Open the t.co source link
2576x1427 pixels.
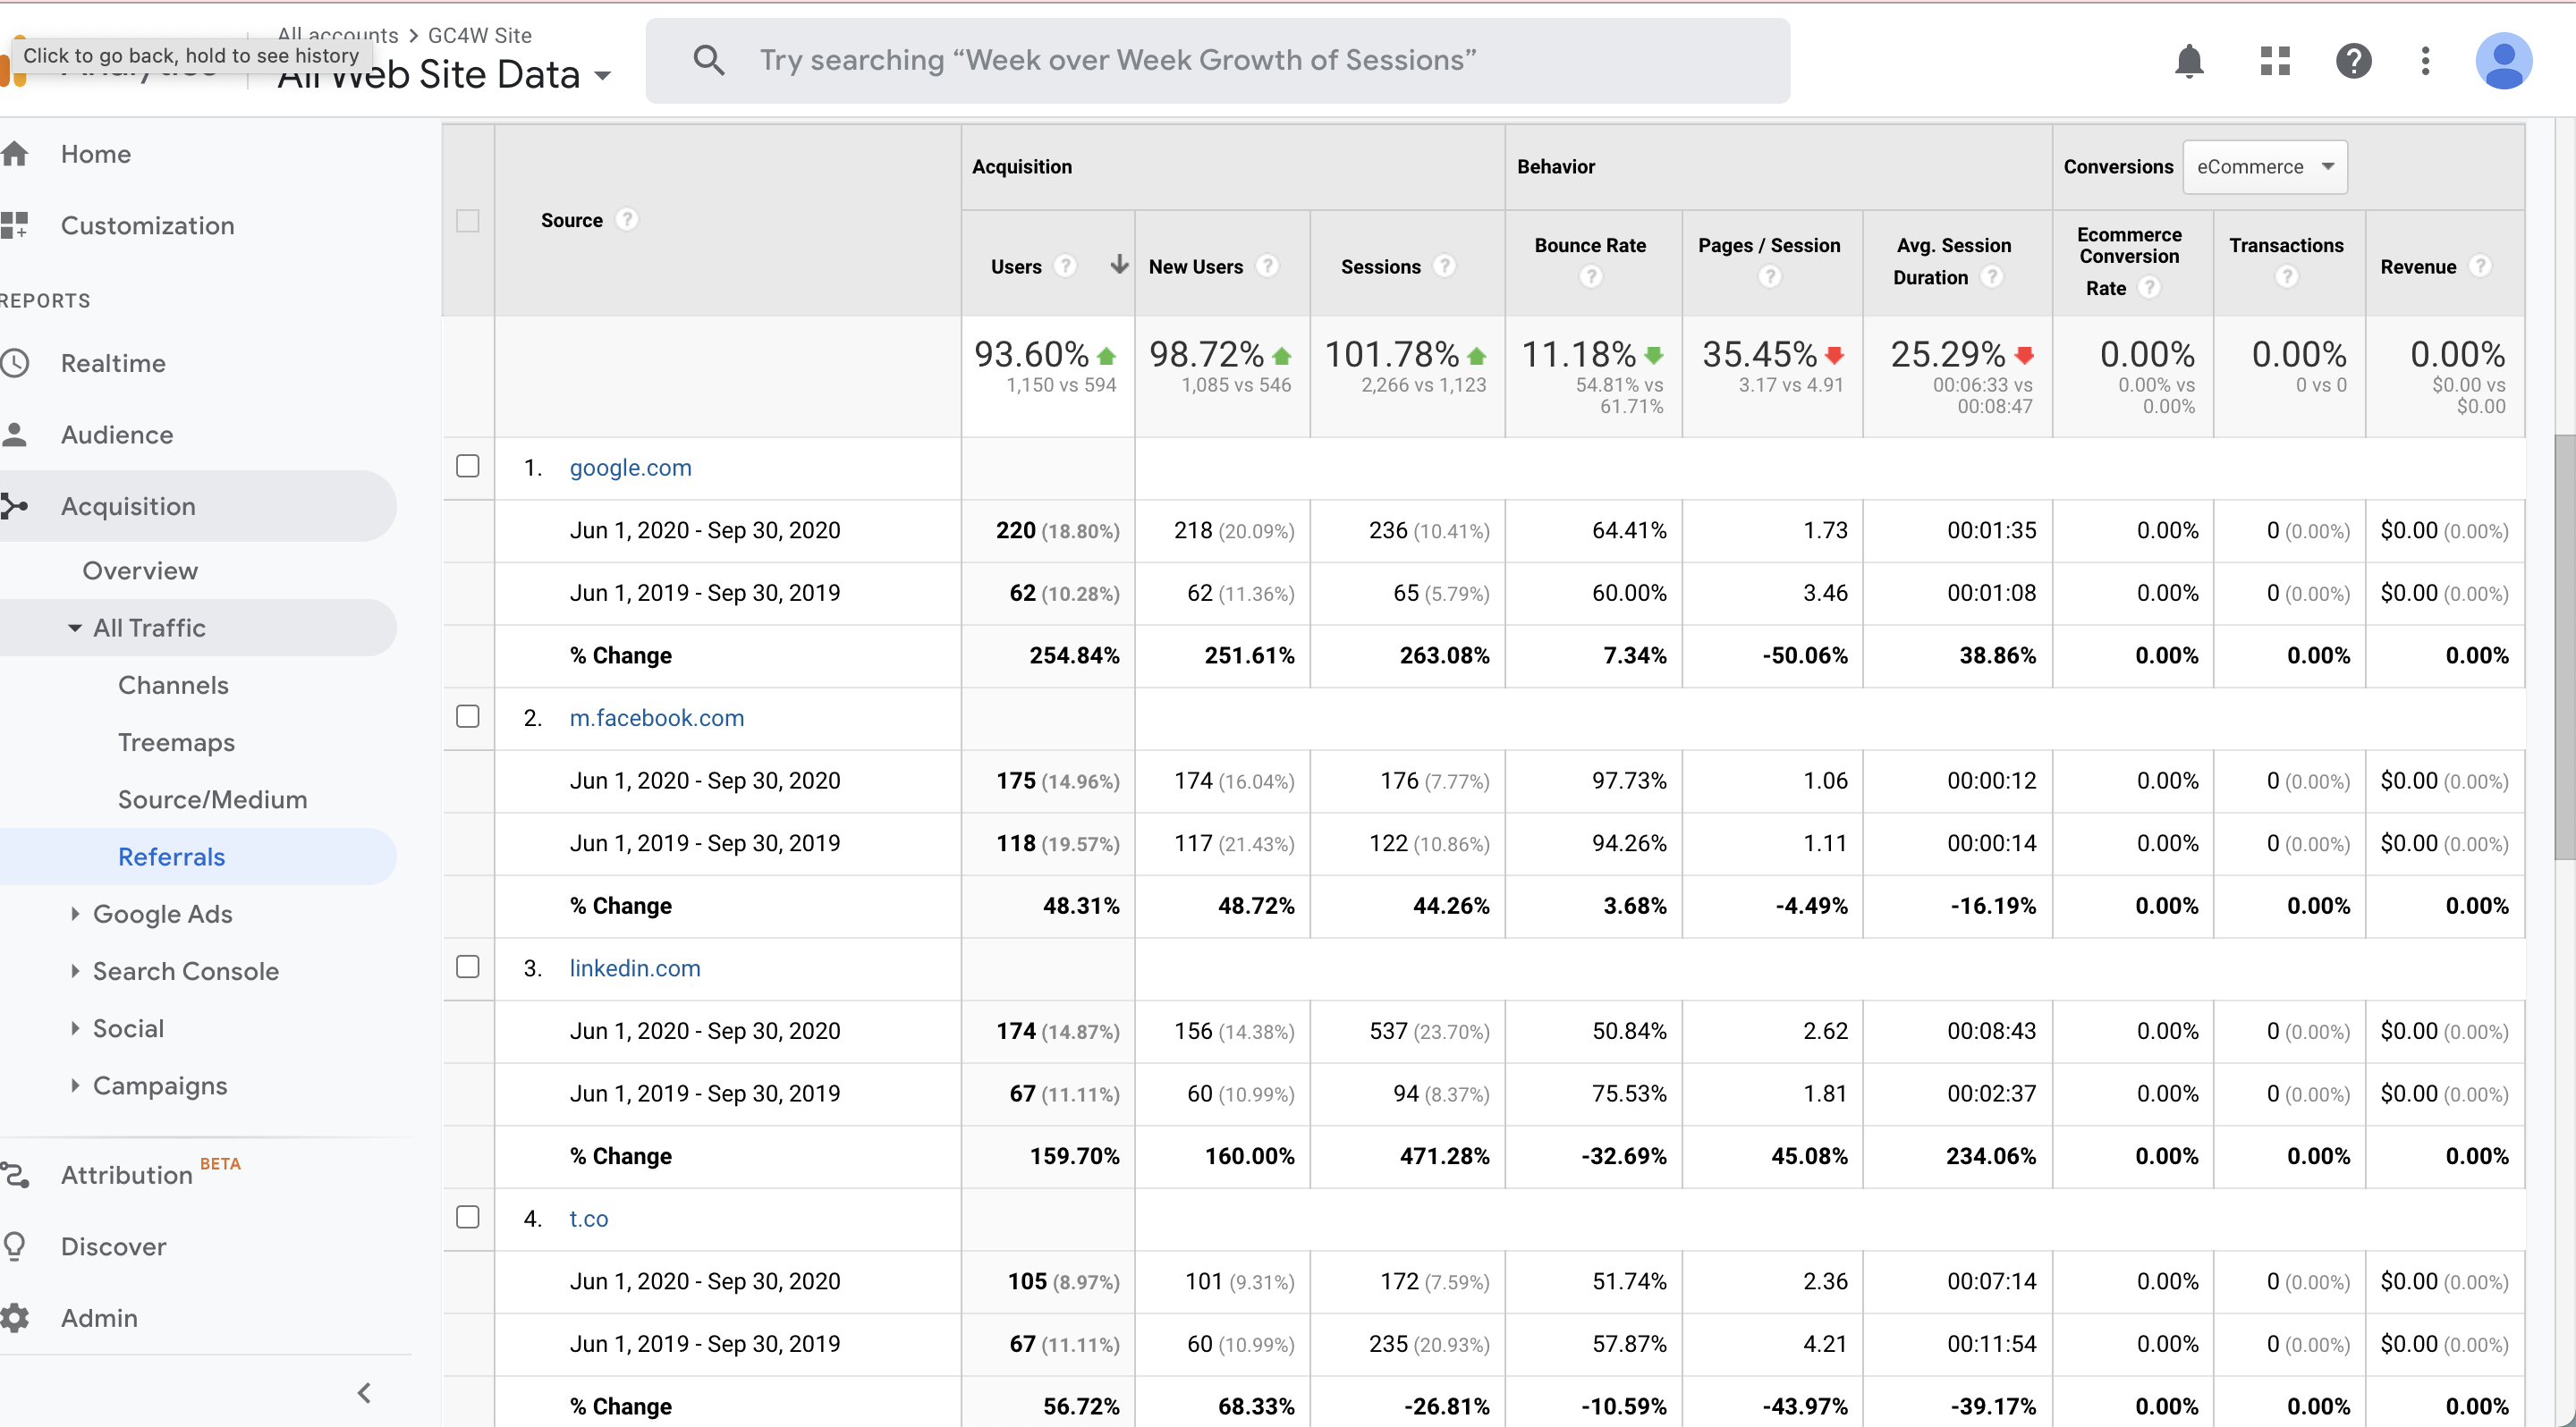click(x=589, y=1218)
